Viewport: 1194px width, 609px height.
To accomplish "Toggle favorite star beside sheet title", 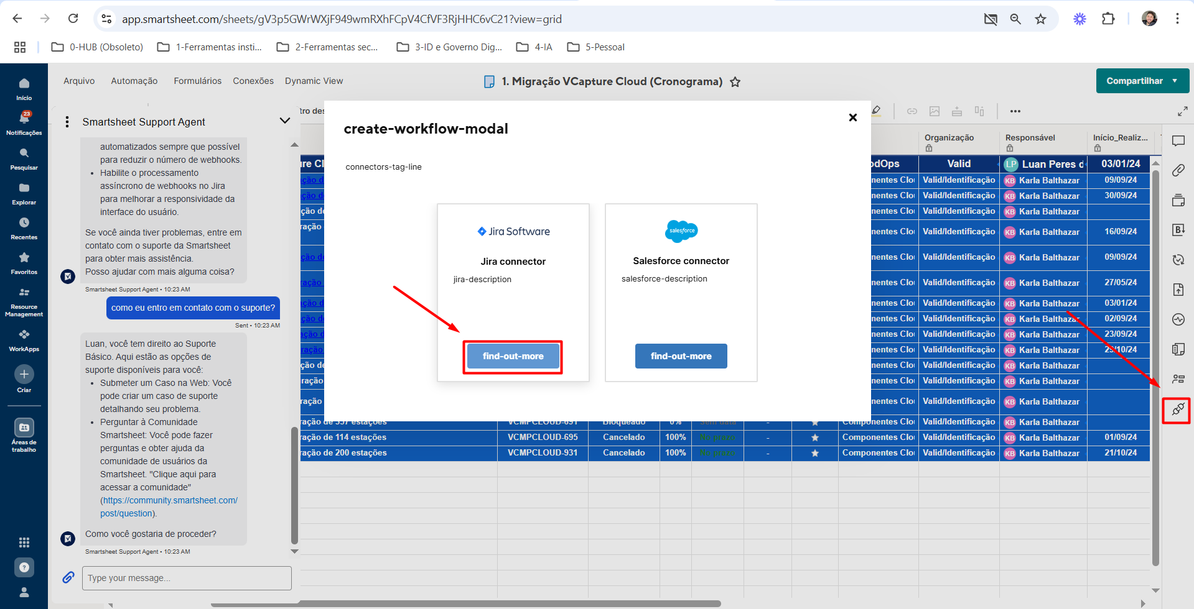I will (x=735, y=82).
